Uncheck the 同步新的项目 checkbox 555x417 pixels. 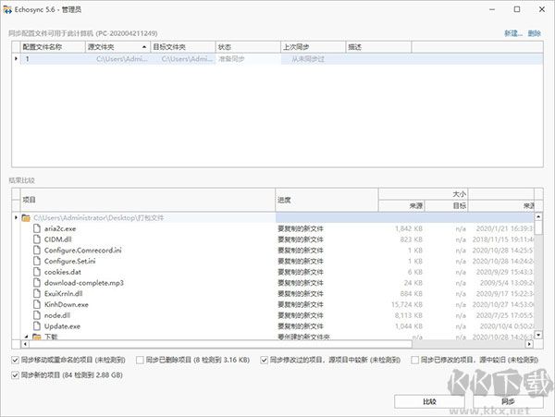click(x=14, y=374)
